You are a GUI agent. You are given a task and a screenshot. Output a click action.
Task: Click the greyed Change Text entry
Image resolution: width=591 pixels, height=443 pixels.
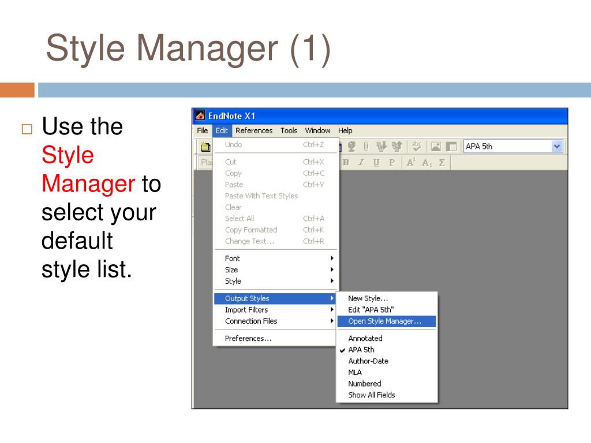275,241
